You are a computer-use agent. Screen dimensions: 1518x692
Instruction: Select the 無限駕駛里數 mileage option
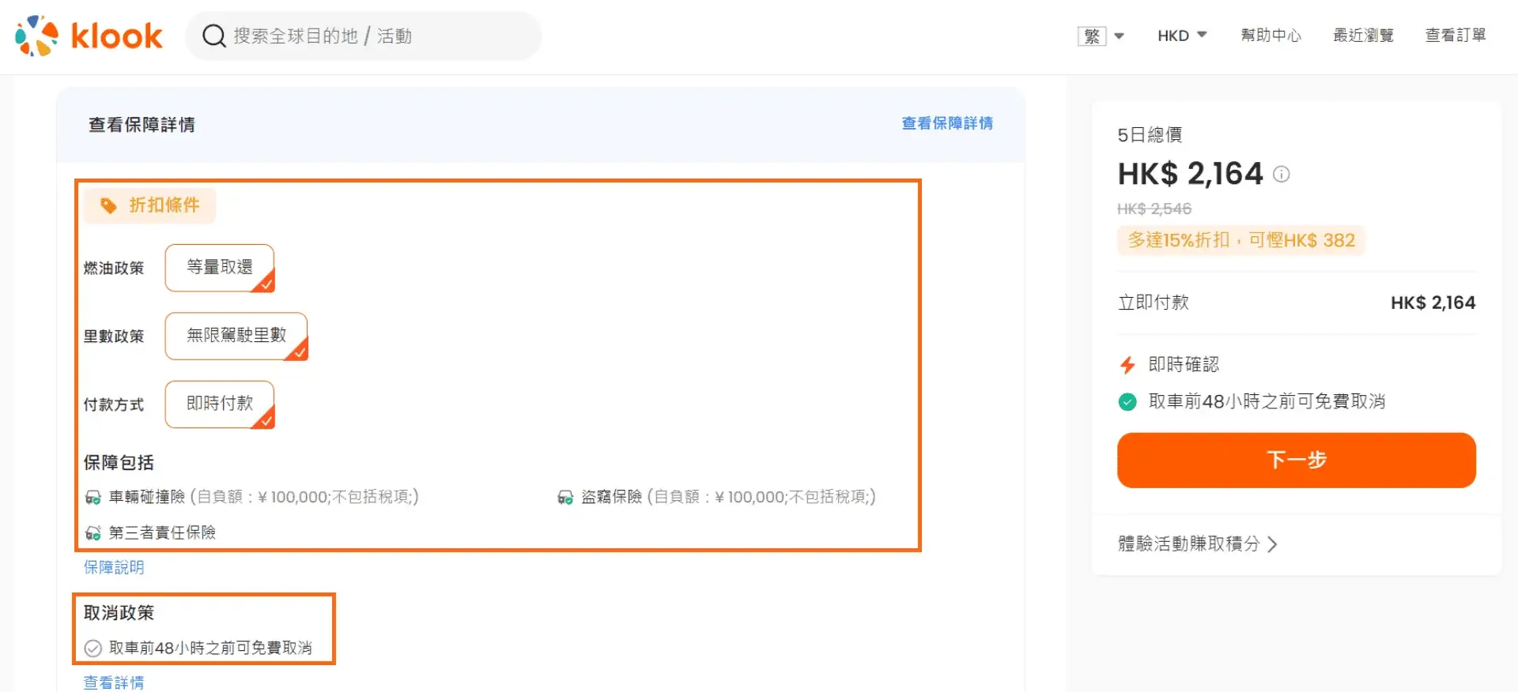pos(236,336)
